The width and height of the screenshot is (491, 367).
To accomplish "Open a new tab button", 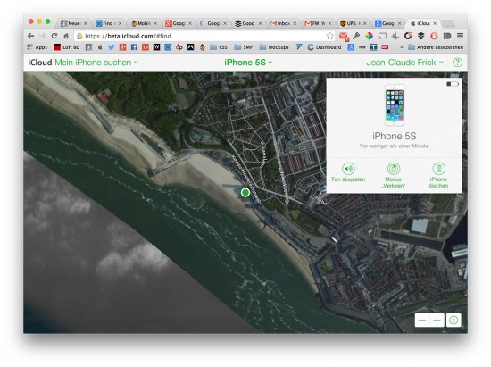I will (x=449, y=23).
